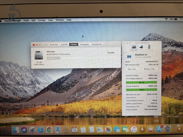Image resolution: width=183 pixels, height=137 pixels.
Task: Click the Névtelen volume name
Action: [x=51, y=52]
